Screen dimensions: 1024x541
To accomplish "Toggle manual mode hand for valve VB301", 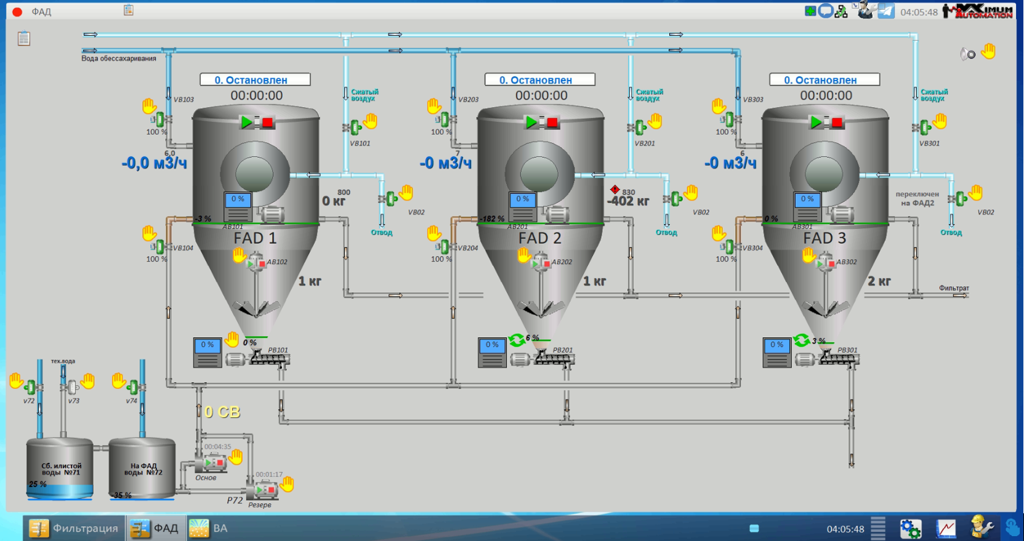I will [x=940, y=121].
